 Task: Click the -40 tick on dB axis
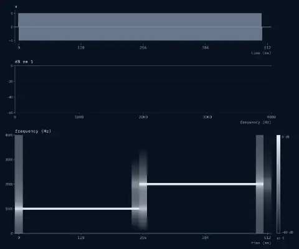click(11, 97)
